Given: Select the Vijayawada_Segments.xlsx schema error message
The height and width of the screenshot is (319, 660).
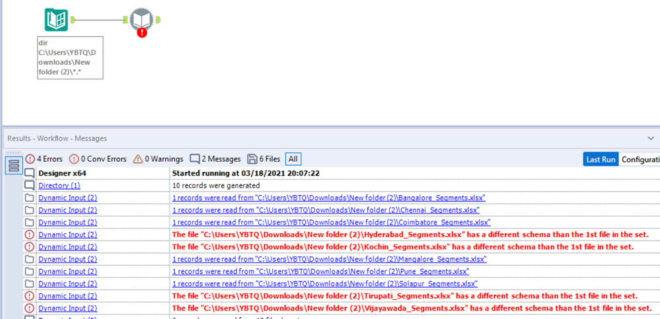Looking at the screenshot, I should tap(411, 308).
